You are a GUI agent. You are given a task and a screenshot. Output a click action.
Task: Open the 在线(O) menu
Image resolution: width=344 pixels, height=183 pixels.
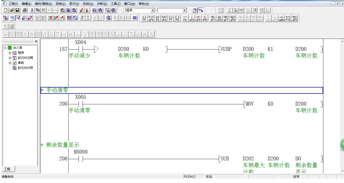pos(88,4)
